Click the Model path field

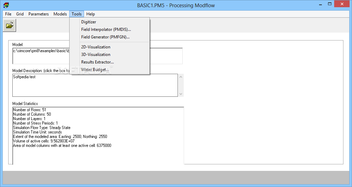coord(97,56)
